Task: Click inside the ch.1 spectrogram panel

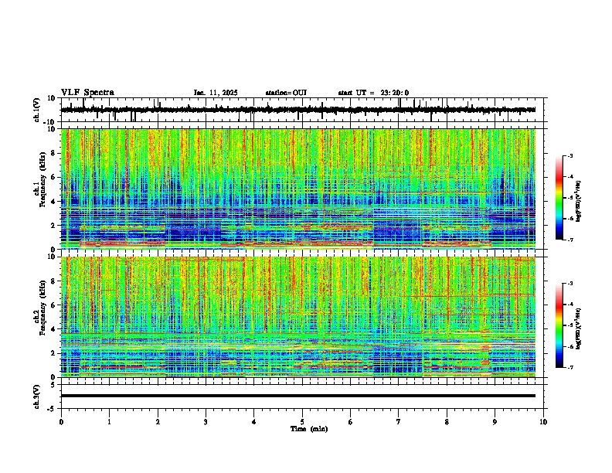Action: [x=297, y=189]
